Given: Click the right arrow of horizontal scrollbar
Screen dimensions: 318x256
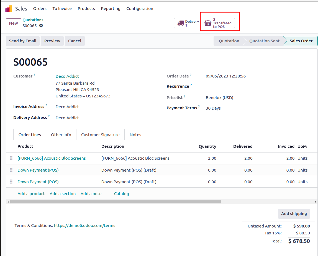Looking at the screenshot, I should pyautogui.click(x=315, y=202).
